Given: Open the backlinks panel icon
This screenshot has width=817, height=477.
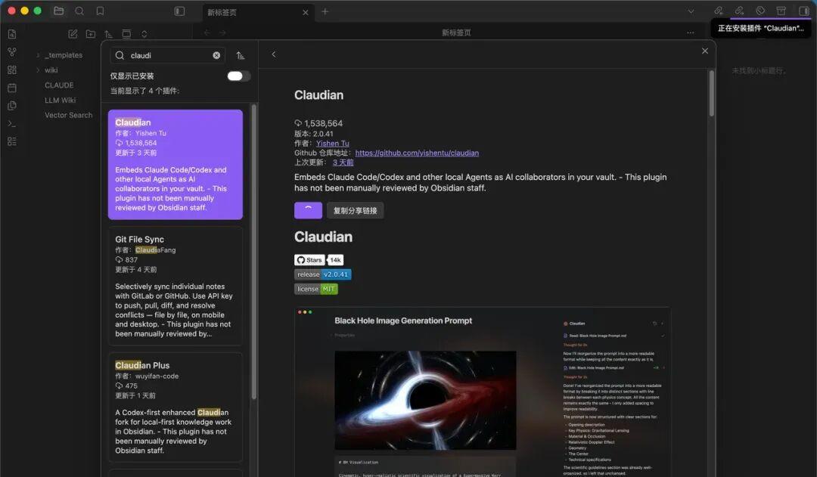Looking at the screenshot, I should coord(719,11).
